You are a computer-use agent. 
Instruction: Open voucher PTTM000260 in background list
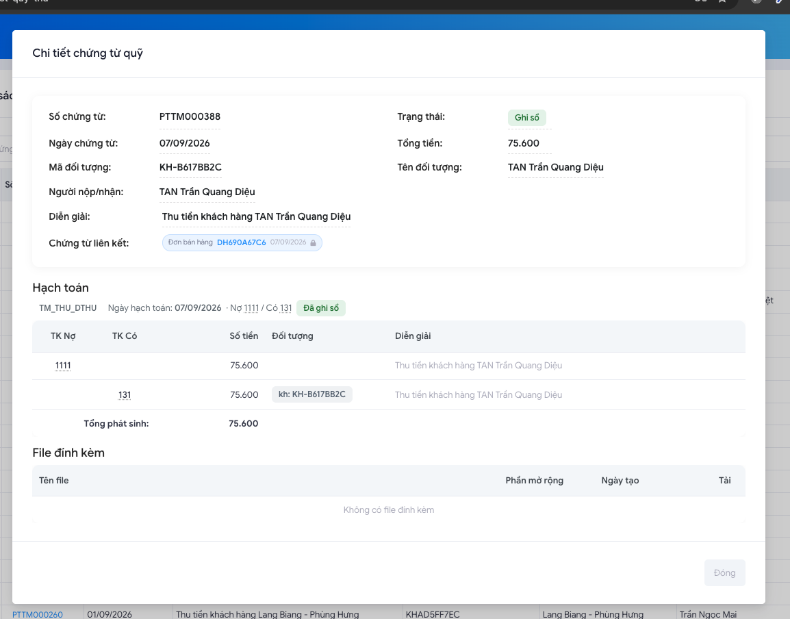(x=38, y=614)
